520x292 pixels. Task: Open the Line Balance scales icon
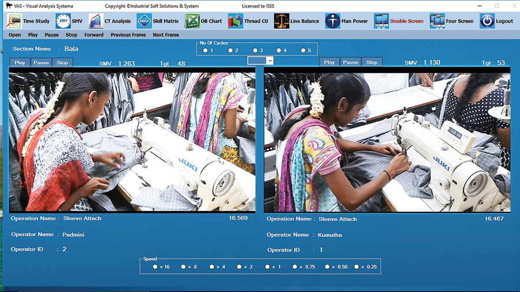pyautogui.click(x=281, y=21)
